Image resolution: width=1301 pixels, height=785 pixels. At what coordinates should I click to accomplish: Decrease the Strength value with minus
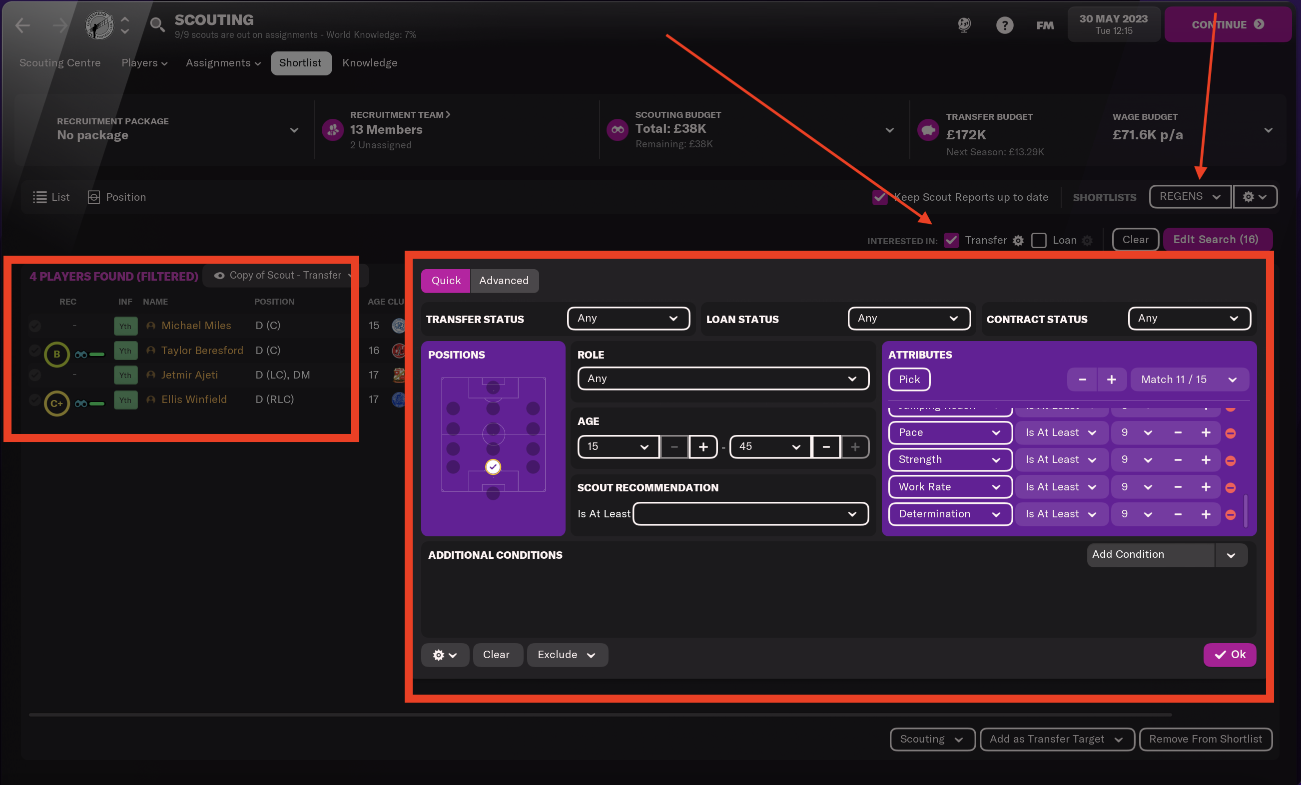point(1178,460)
